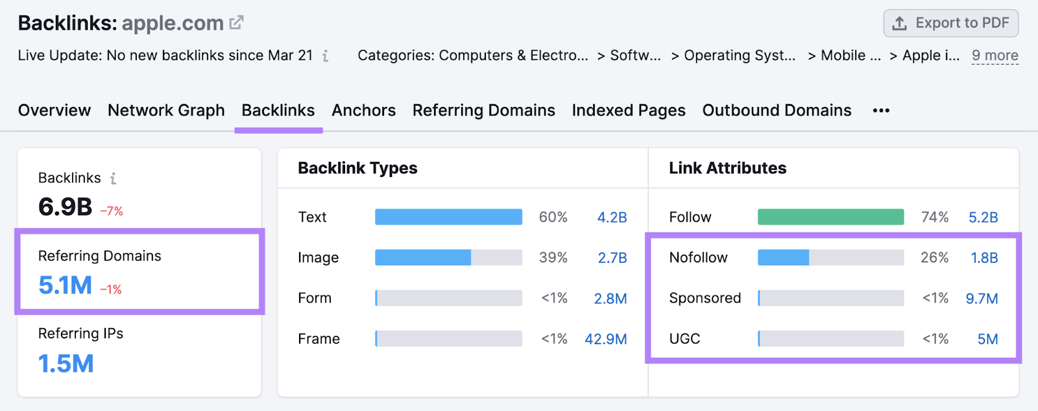Open the Indexed Pages tab
Image resolution: width=1038 pixels, height=411 pixels.
[x=628, y=111]
